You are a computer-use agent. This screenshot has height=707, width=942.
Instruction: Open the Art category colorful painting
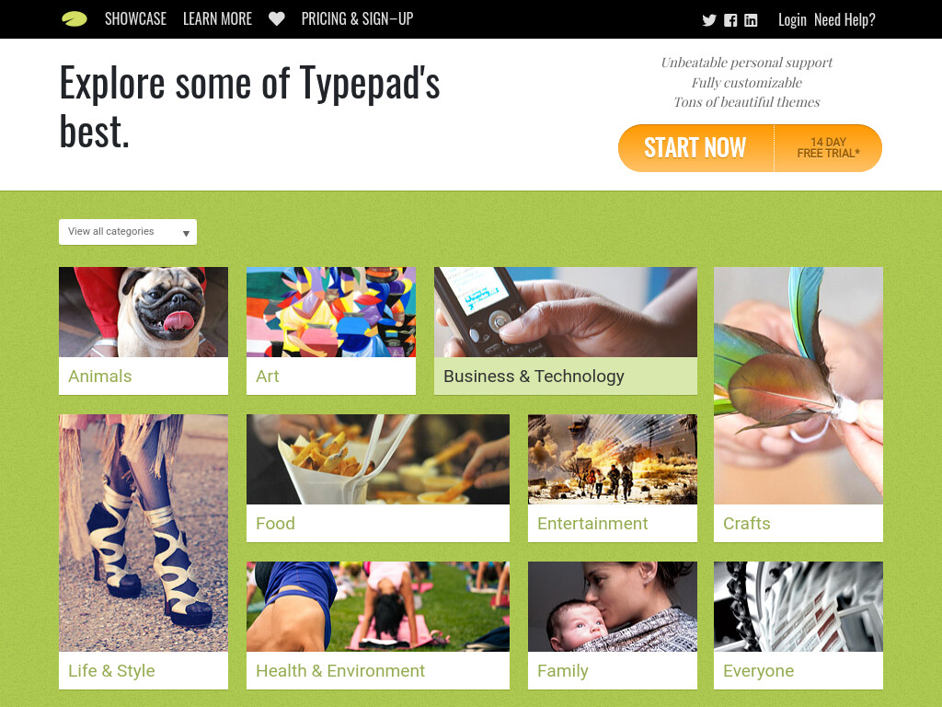(x=331, y=312)
